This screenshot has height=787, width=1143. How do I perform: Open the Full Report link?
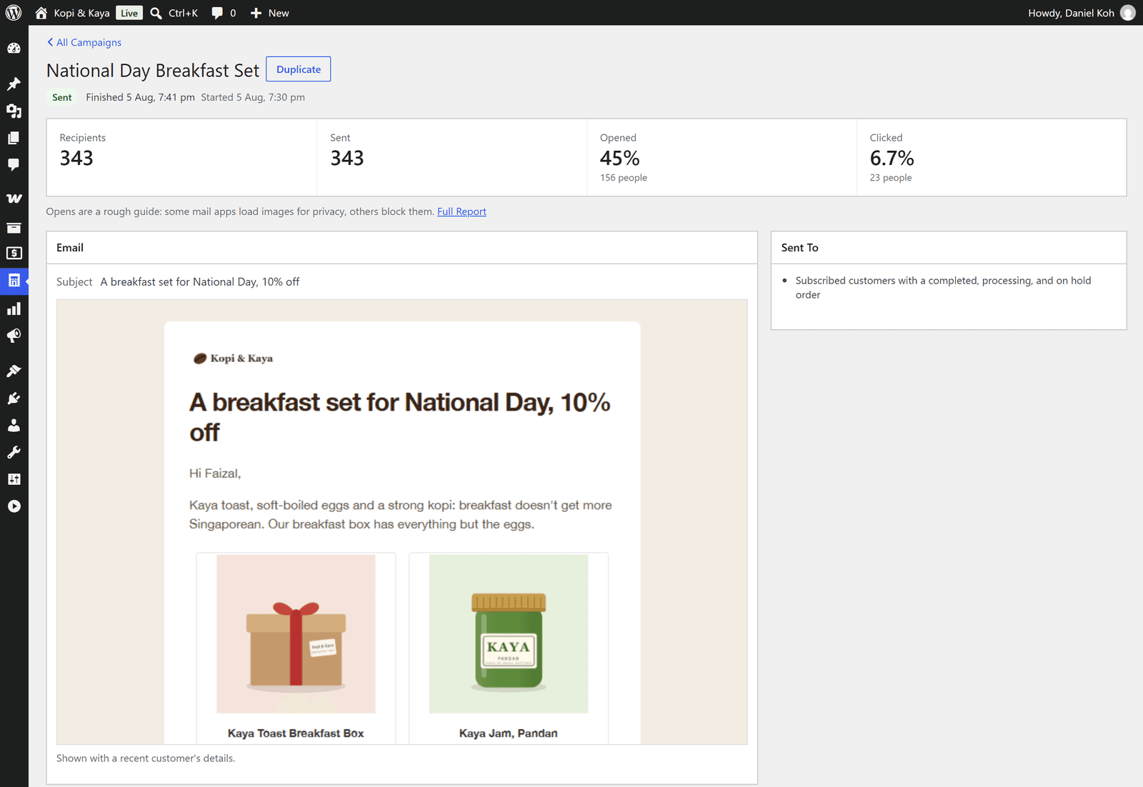point(461,211)
